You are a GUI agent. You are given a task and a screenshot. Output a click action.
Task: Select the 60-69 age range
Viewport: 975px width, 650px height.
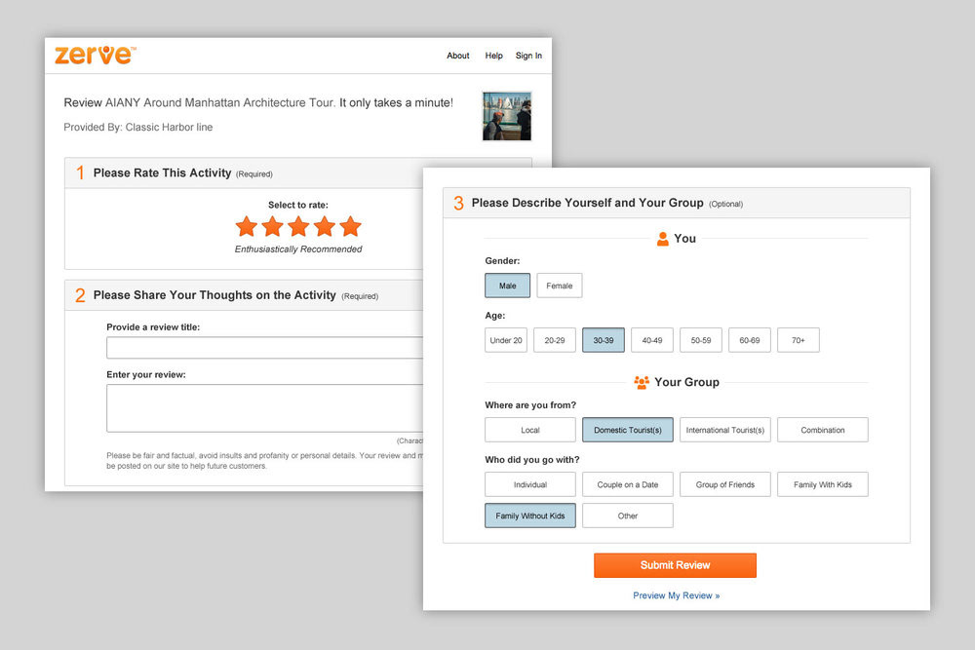point(750,340)
